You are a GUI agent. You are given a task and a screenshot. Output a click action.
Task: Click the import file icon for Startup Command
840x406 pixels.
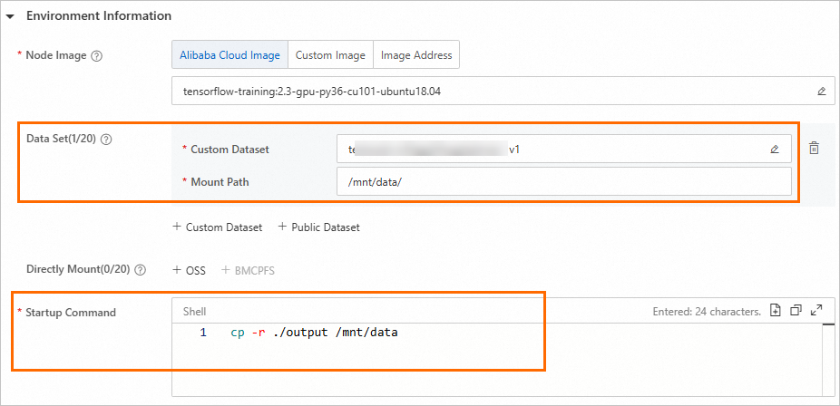pyautogui.click(x=775, y=310)
